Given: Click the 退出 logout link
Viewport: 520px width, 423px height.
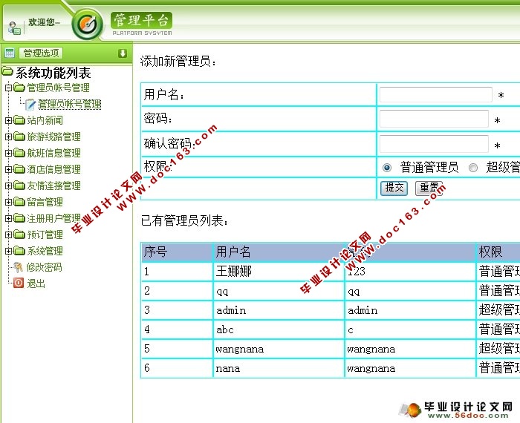Looking at the screenshot, I should tap(36, 283).
